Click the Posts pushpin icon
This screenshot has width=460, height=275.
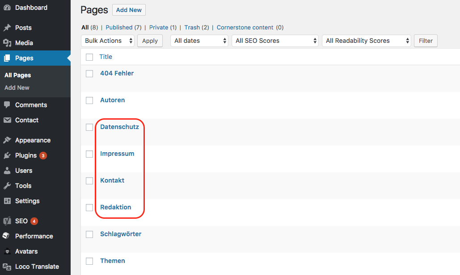click(7, 28)
